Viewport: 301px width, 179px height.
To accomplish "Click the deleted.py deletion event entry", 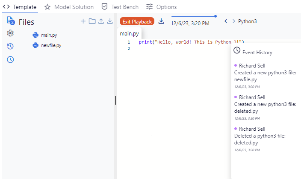I will [260, 139].
